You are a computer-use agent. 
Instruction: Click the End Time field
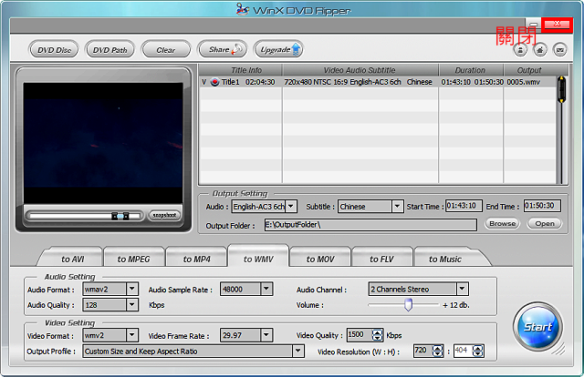(x=542, y=206)
